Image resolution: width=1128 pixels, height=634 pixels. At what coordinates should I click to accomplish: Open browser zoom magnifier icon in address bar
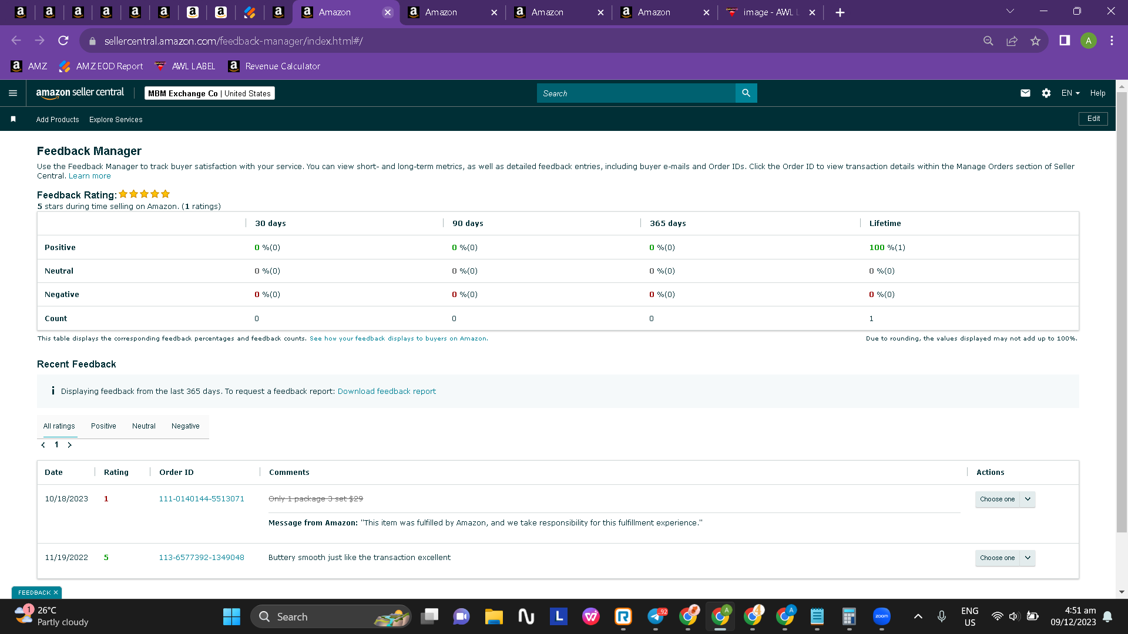click(x=988, y=41)
